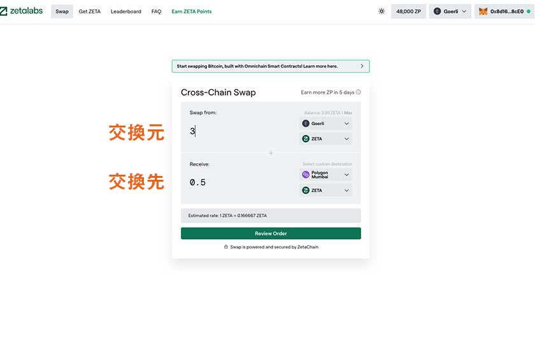Open Earn ZETA Points link
The height and width of the screenshot is (357, 535).
point(192,11)
